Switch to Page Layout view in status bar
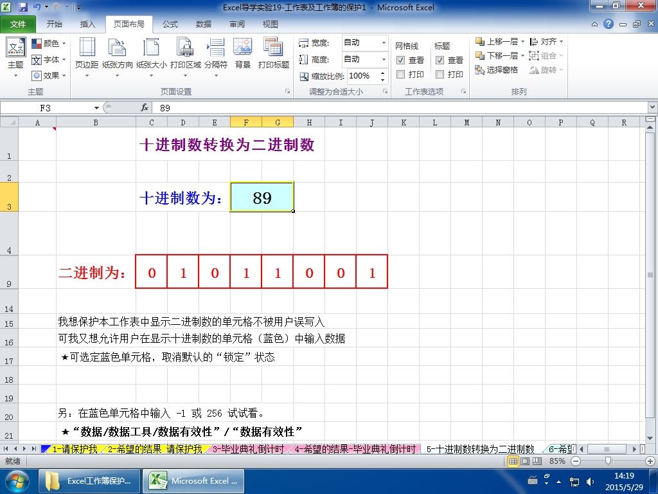The width and height of the screenshot is (658, 494). [x=525, y=461]
